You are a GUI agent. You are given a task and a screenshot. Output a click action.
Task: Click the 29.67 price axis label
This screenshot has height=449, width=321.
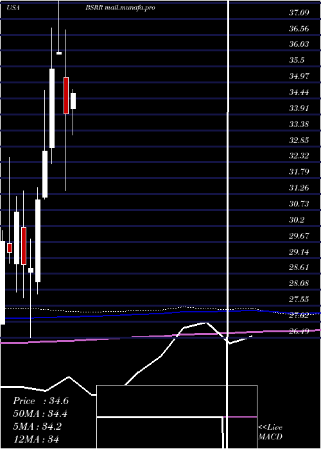coord(299,236)
